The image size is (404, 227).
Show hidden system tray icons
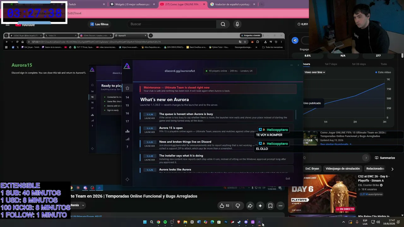coord(343,222)
